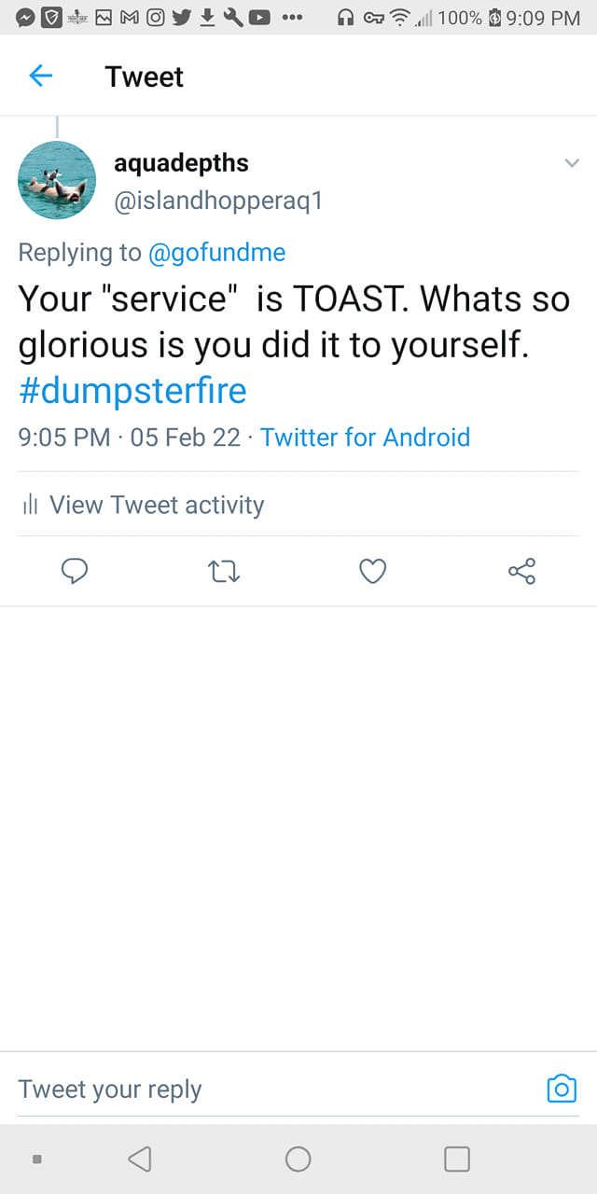Tap the retweet icon
Image resolution: width=597 pixels, height=1194 pixels.
coord(224,571)
